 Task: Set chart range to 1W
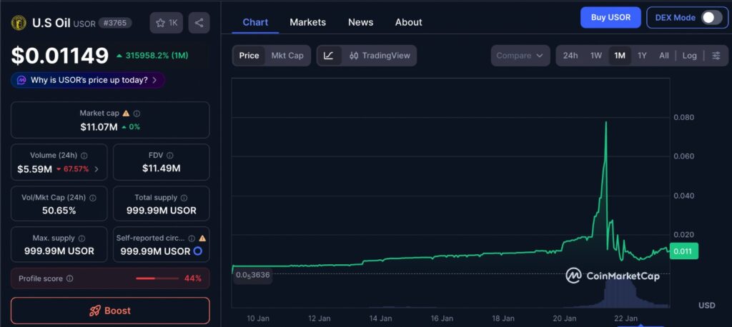click(595, 56)
